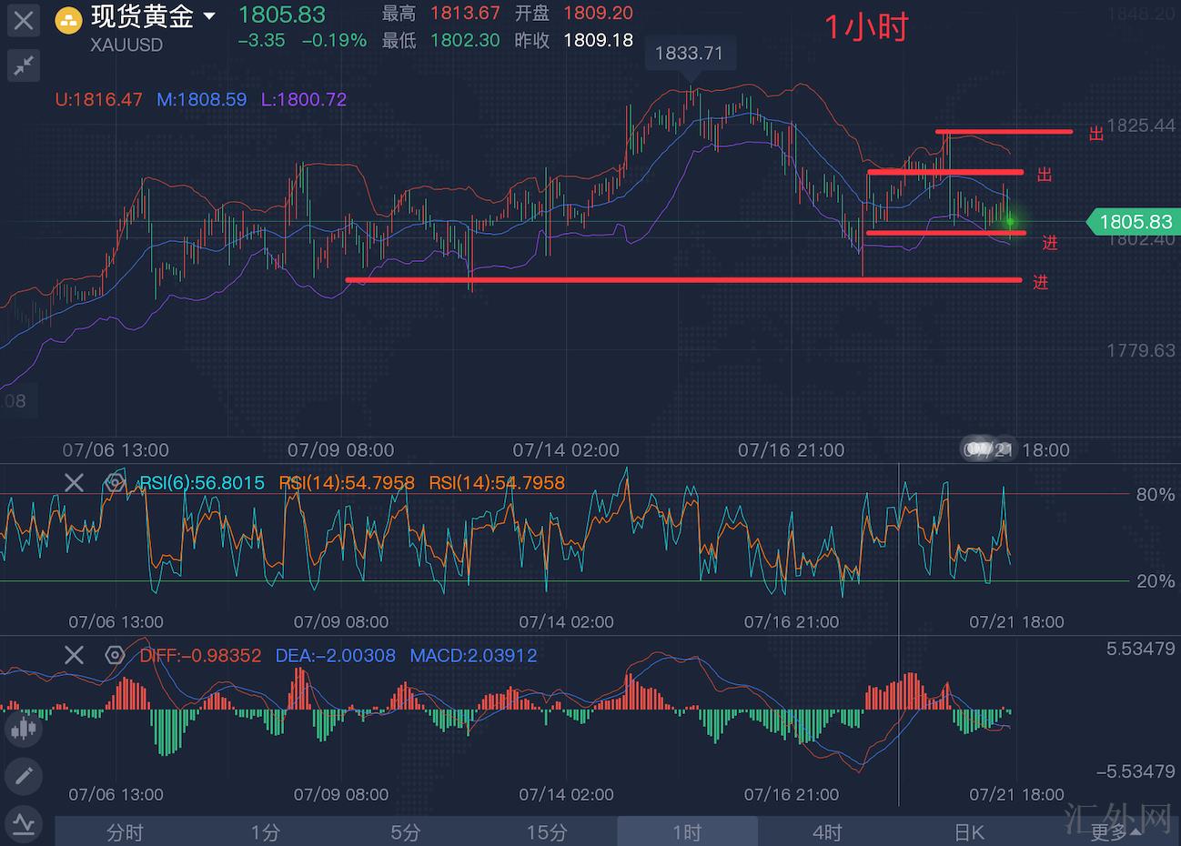Image resolution: width=1181 pixels, height=846 pixels.
Task: Open RSI indicator settings hexagon
Action: (x=115, y=482)
